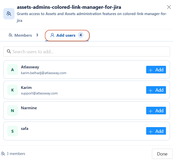Click the count badge 4 on Add users
173x160 pixels.
pos(81,35)
